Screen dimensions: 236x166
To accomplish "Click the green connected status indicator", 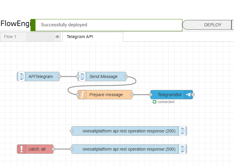I will click(154, 102).
